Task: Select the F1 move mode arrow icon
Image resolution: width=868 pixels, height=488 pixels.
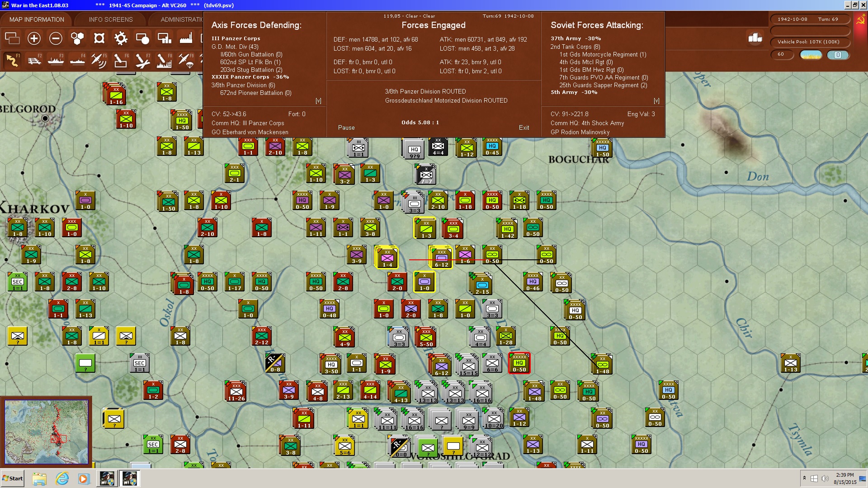Action: [x=12, y=61]
